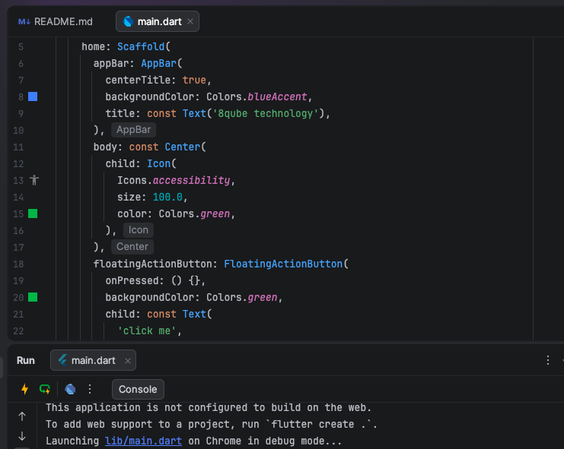The image size is (564, 449).
Task: Close the main.dart editor tab
Action: pos(190,21)
